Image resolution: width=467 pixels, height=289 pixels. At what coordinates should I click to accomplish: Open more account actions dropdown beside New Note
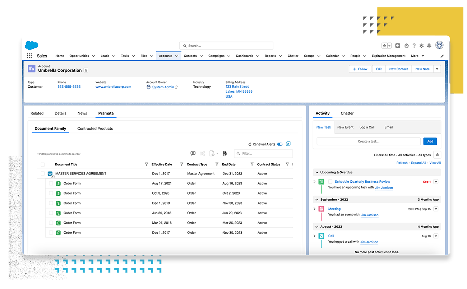click(437, 69)
